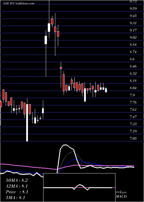This screenshot has width=144, height=202.
Task: Click the 5MA : 8.1 readout
Action: [15, 197]
